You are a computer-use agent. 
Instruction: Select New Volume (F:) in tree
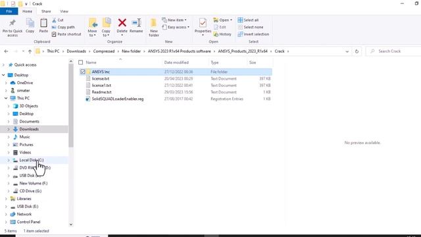[34, 183]
